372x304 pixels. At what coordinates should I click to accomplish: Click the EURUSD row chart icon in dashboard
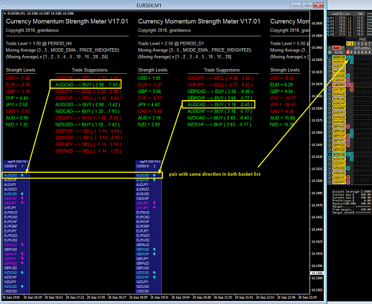point(330,122)
